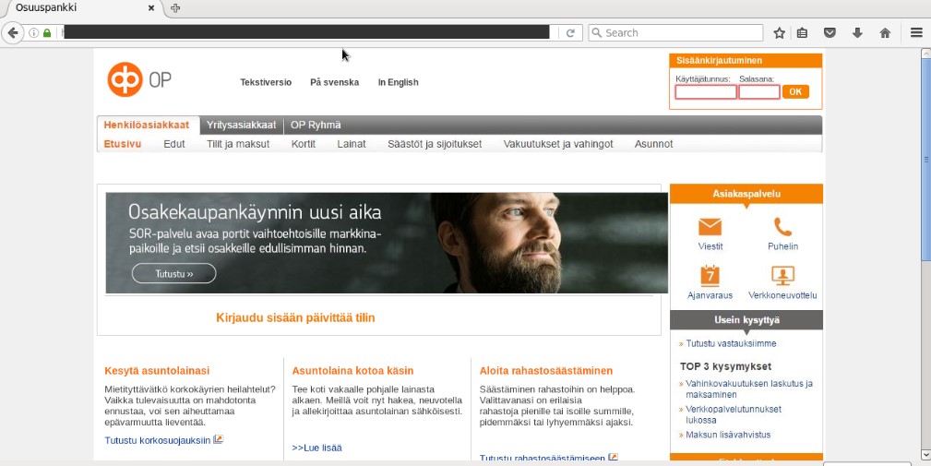The height and width of the screenshot is (466, 931).
Task: Focus the Salasana password field
Action: (758, 92)
